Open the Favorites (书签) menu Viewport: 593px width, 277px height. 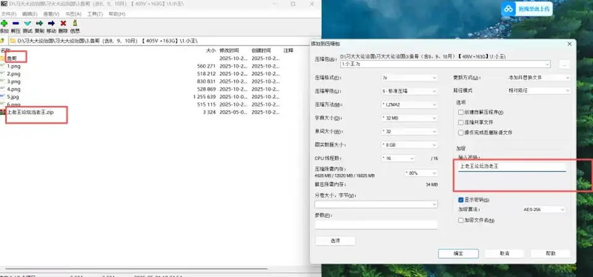coord(73,14)
